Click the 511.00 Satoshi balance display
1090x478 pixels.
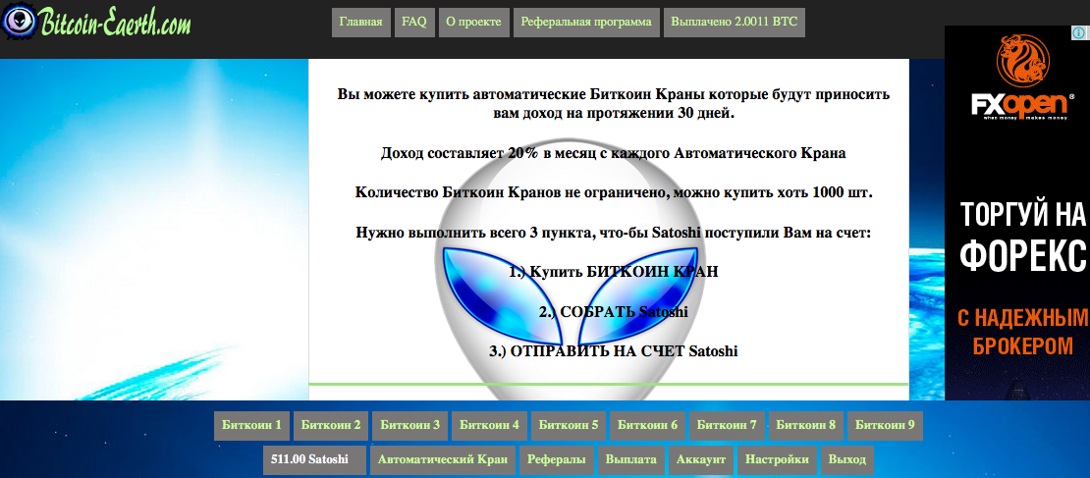pyautogui.click(x=314, y=460)
